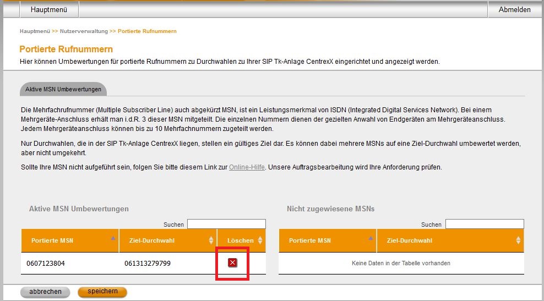This screenshot has height=301, width=544.
Task: Sort active table by Ziel-Durchwahl arrows
Action: [211, 240]
